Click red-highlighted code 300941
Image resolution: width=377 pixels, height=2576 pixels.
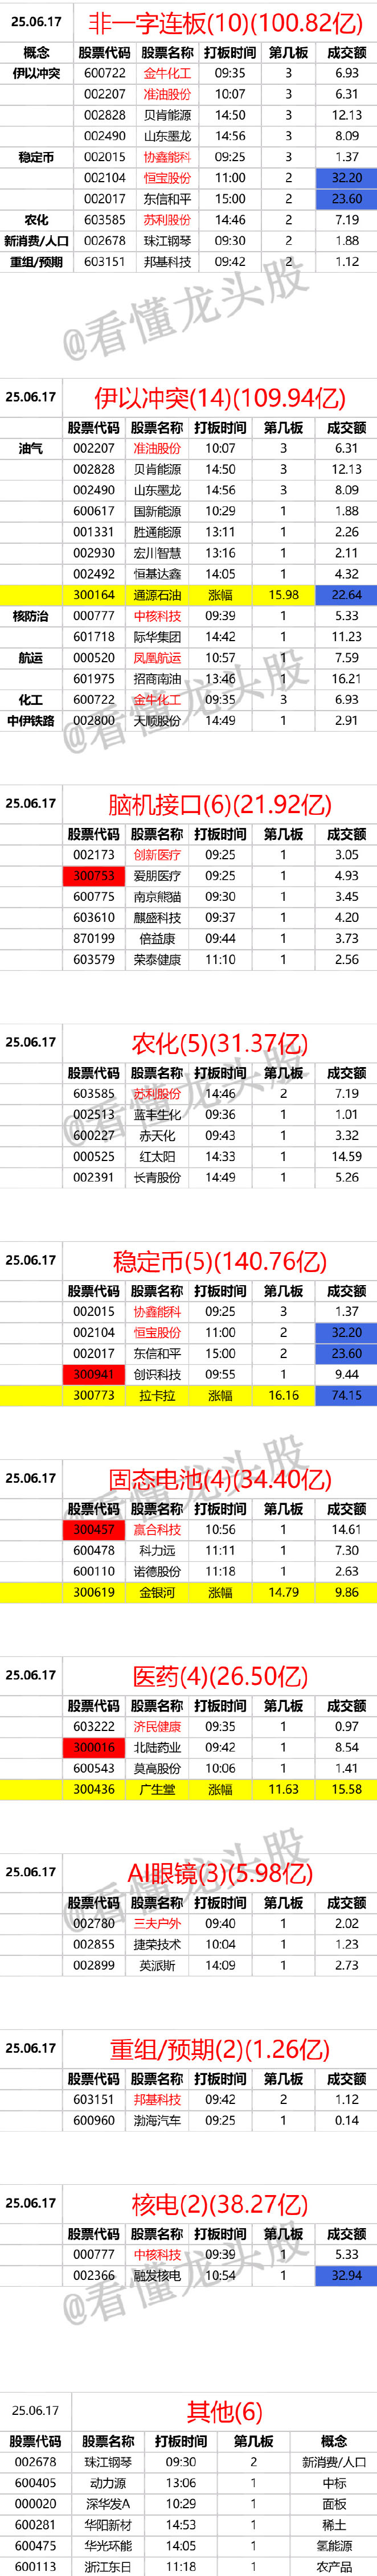94,1375
